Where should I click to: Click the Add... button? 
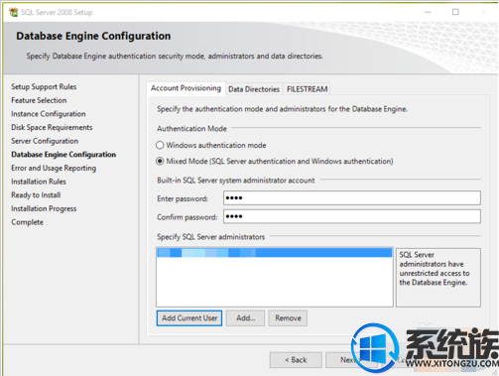click(x=245, y=318)
